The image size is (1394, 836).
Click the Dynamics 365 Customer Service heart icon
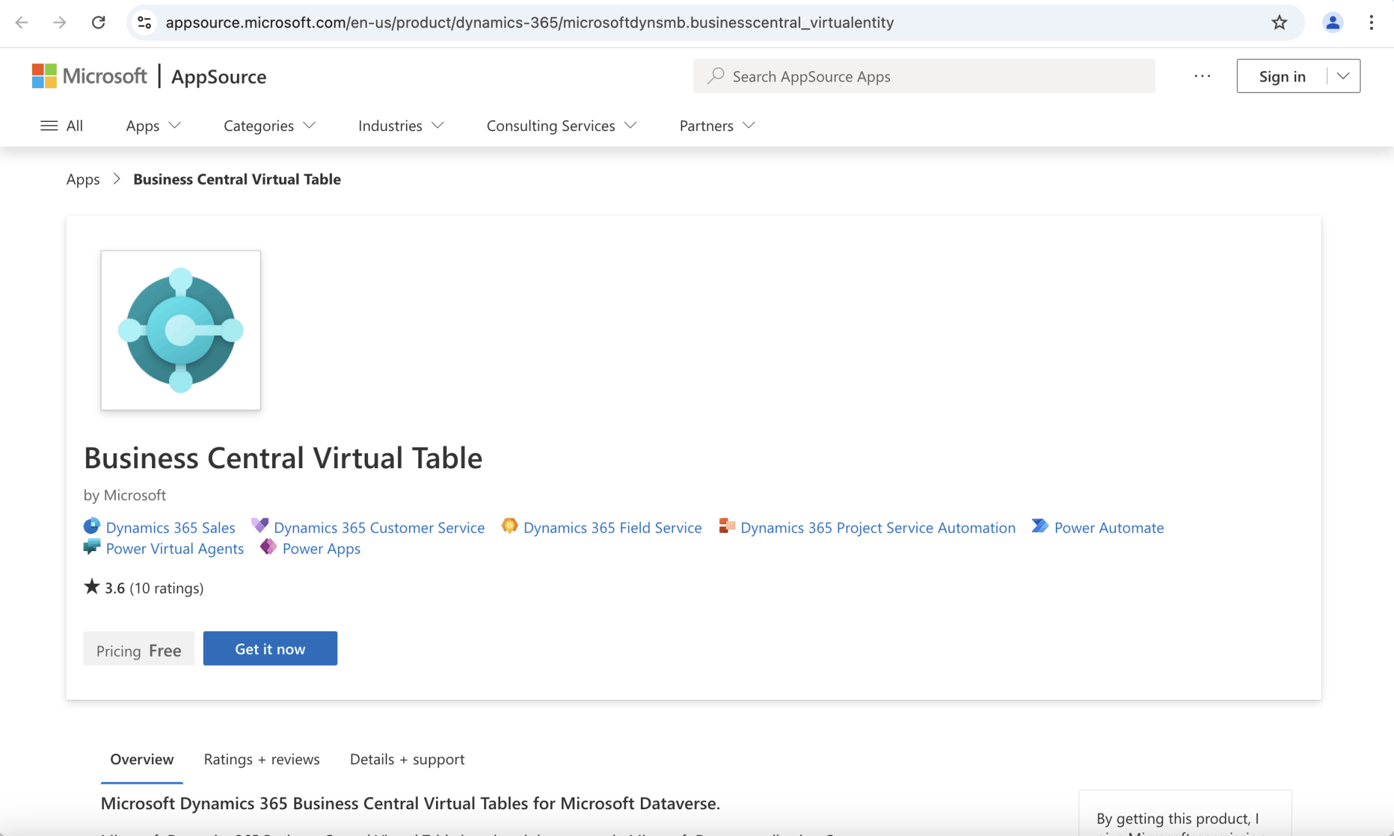260,525
